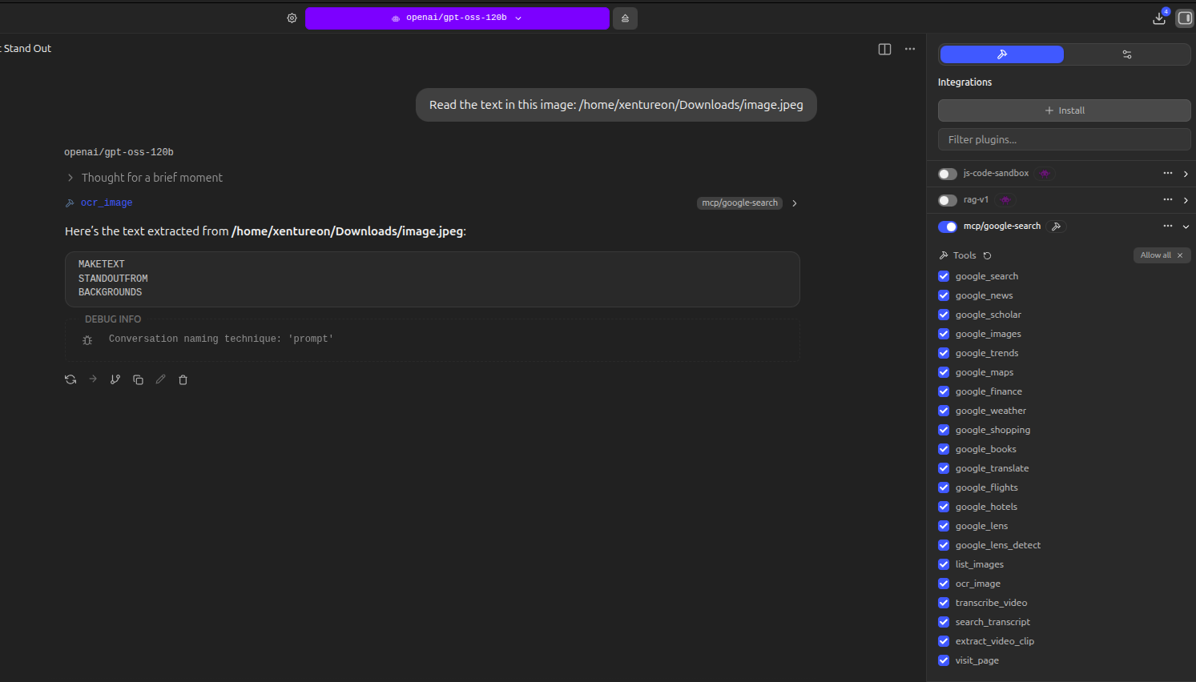Uncheck the ocr_image tool checkbox
1196x682 pixels.
(x=944, y=584)
